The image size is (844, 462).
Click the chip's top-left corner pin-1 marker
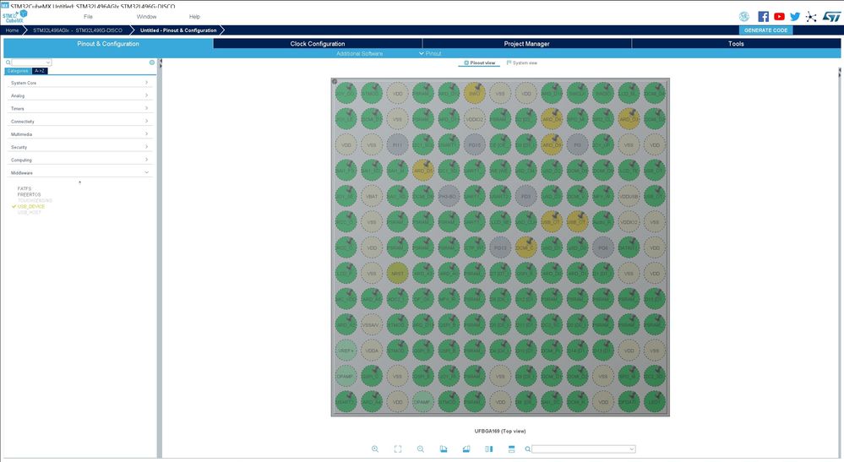click(x=335, y=82)
